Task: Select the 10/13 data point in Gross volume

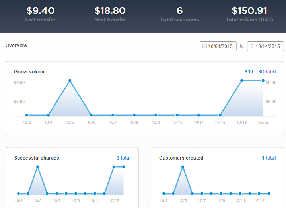Action: (x=241, y=81)
